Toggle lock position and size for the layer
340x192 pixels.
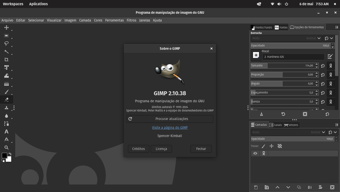pos(271,146)
